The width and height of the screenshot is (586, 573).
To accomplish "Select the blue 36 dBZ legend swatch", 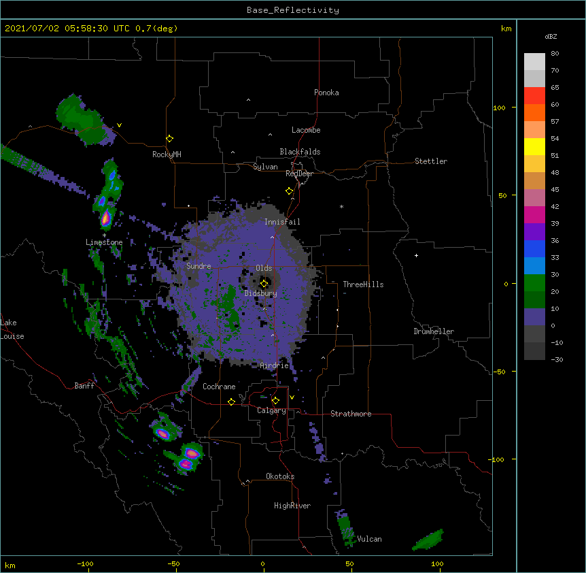I will click(534, 248).
